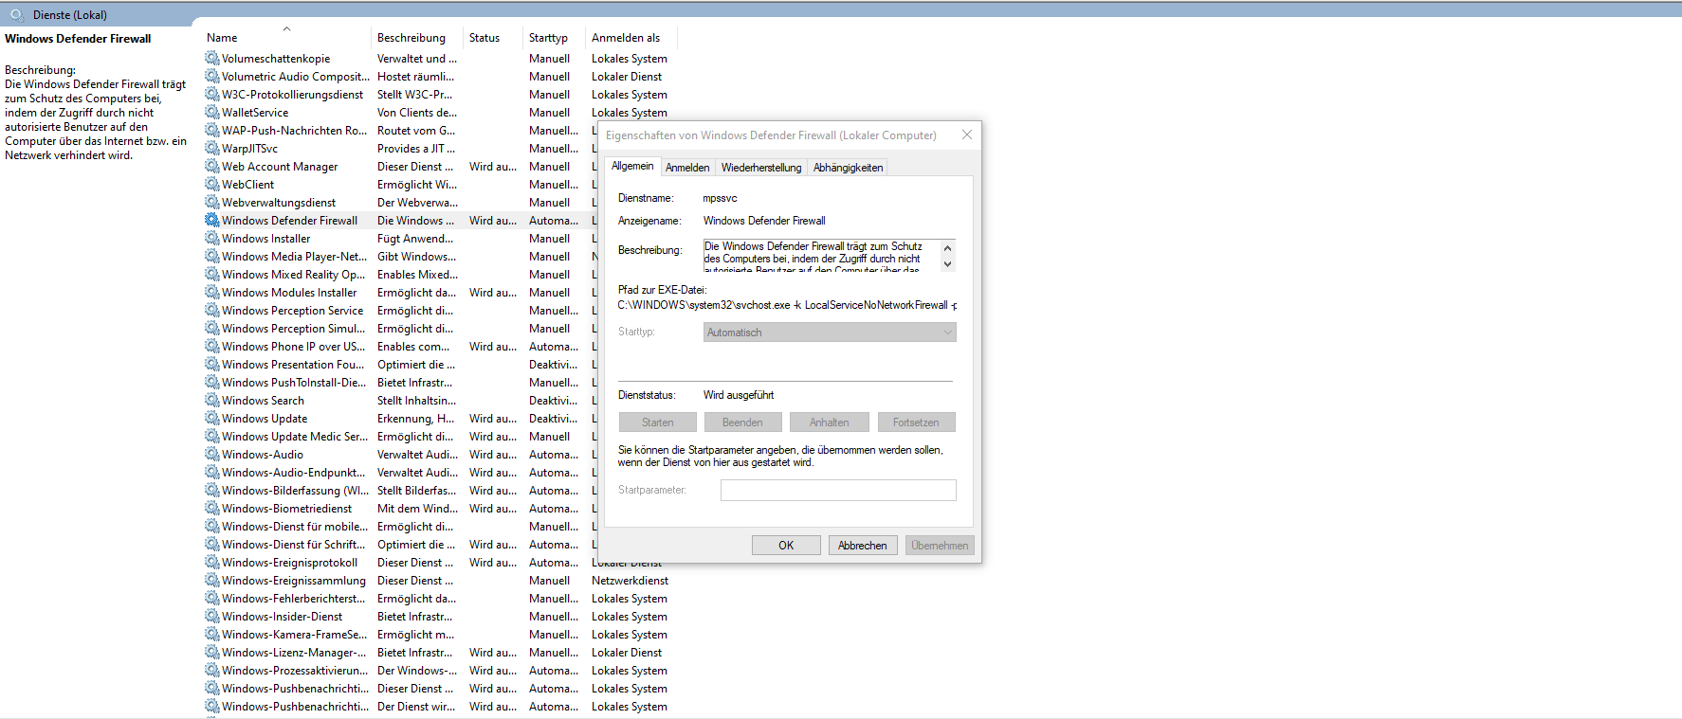Image resolution: width=1682 pixels, height=719 pixels.
Task: Close the Eigenschaften properties dialog
Action: click(967, 135)
